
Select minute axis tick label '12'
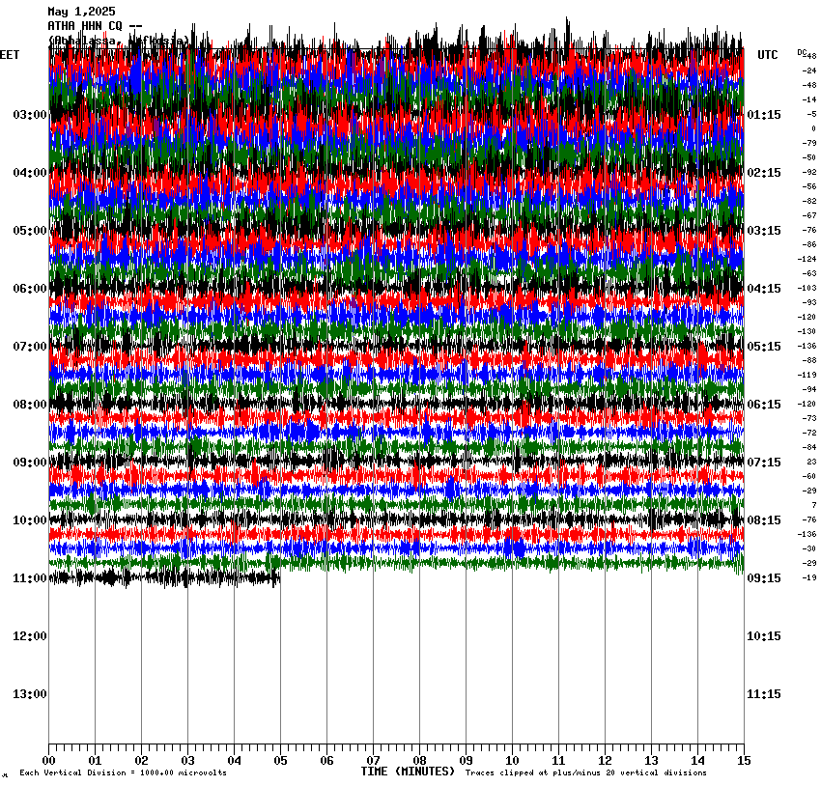pos(605,761)
